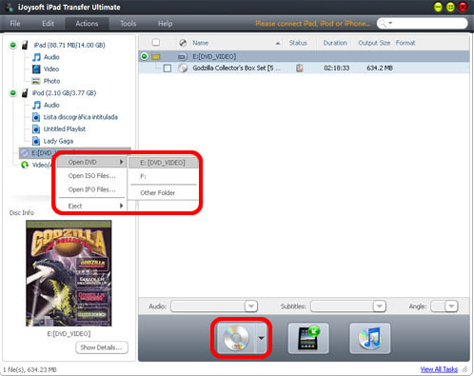Click the 634.2 MB output size cell
This screenshot has height=376, width=474.
tap(380, 68)
